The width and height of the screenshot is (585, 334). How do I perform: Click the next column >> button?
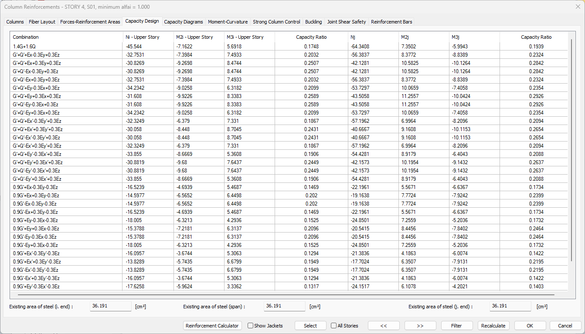coord(420,326)
